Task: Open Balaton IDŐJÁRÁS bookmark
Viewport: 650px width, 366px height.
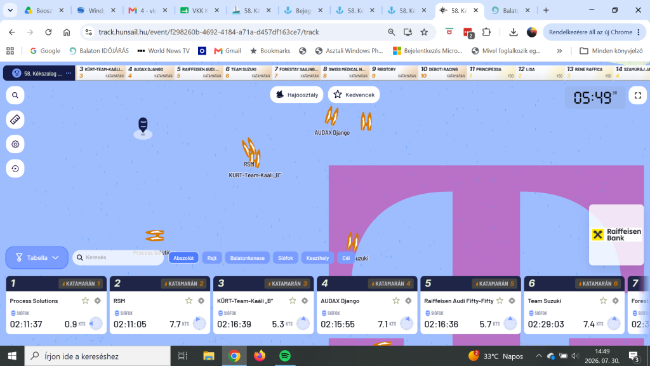Action: tap(98, 51)
